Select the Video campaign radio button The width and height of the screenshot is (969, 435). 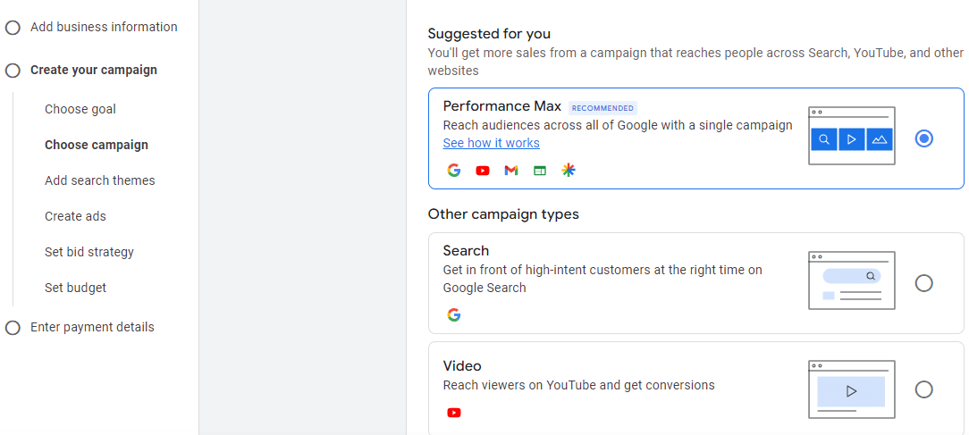pyautogui.click(x=924, y=389)
